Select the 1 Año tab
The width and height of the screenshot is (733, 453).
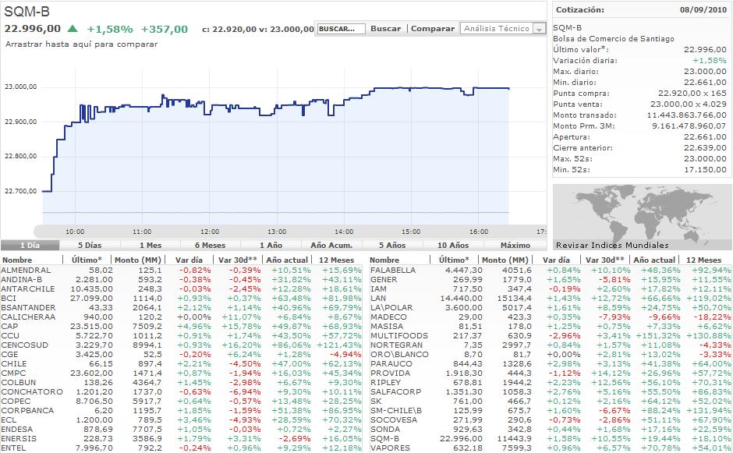(271, 245)
